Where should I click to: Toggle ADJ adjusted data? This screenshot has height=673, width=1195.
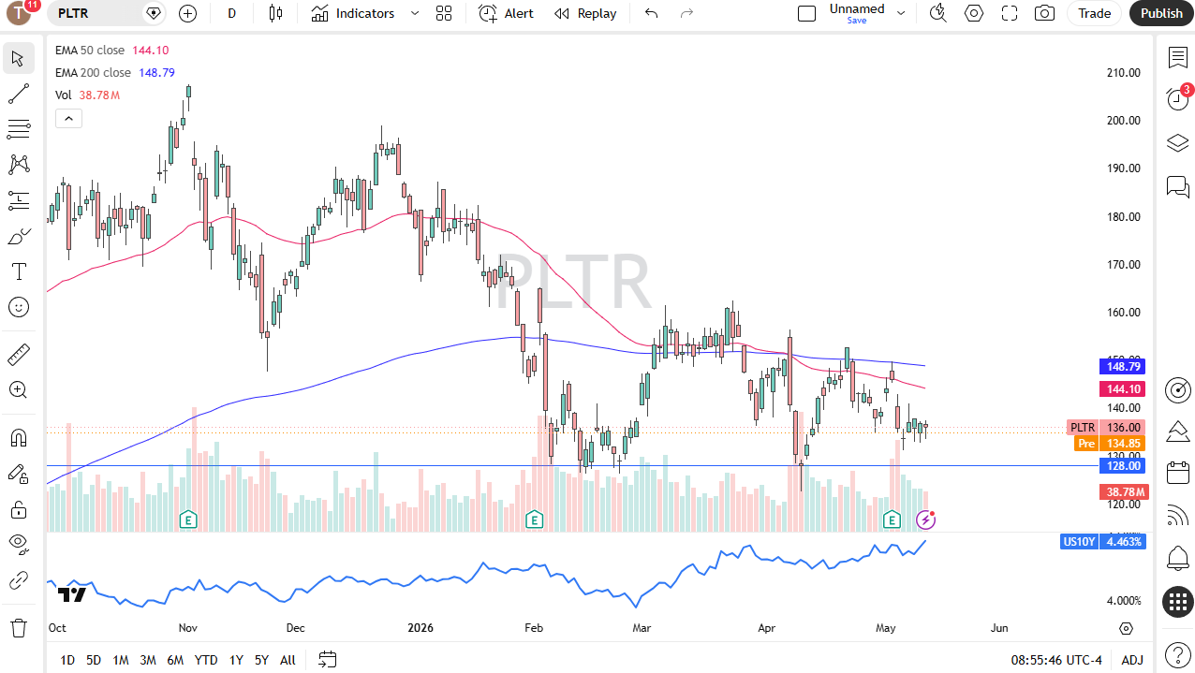coord(1132,660)
